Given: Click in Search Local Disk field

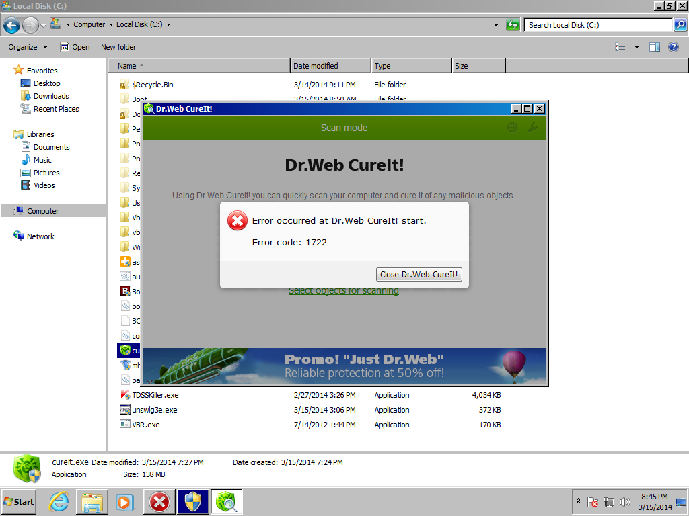Looking at the screenshot, I should (597, 25).
